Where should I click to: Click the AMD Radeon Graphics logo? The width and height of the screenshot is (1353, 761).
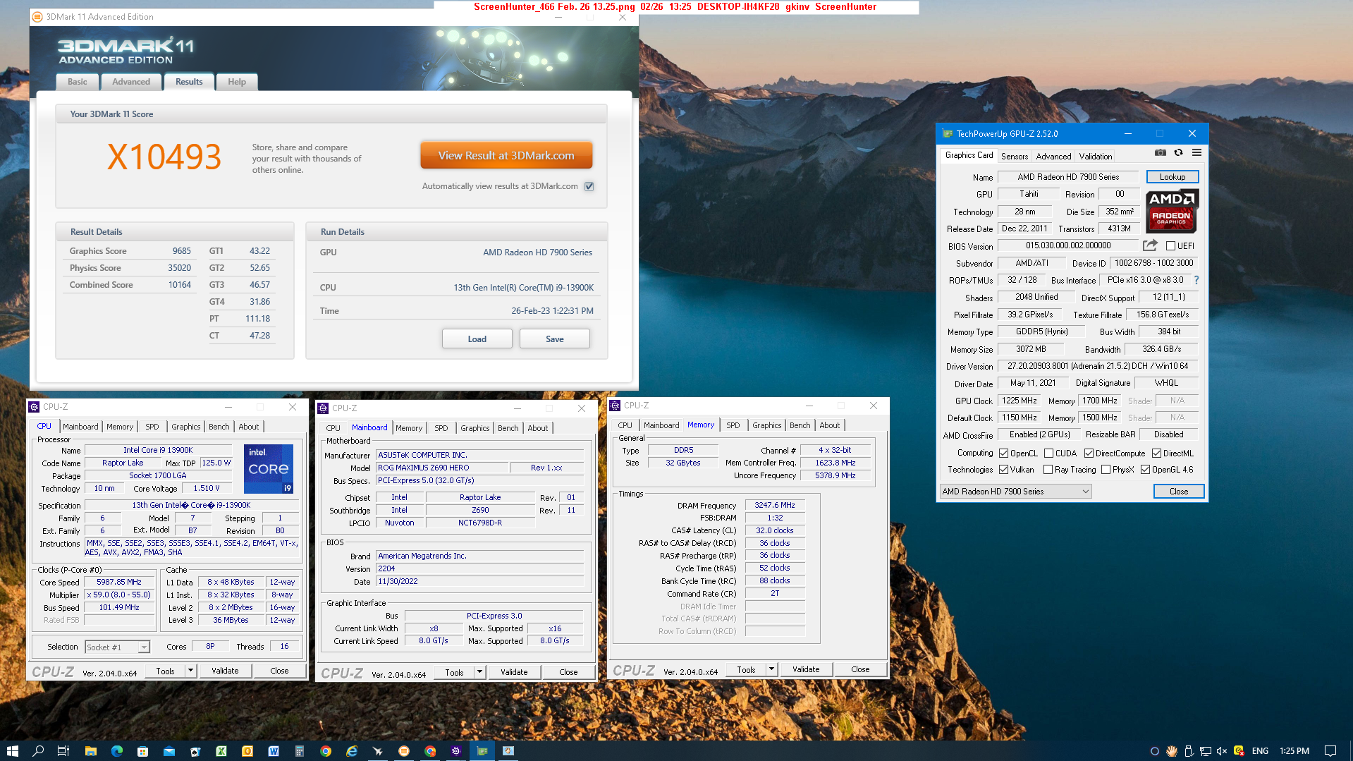[1172, 211]
